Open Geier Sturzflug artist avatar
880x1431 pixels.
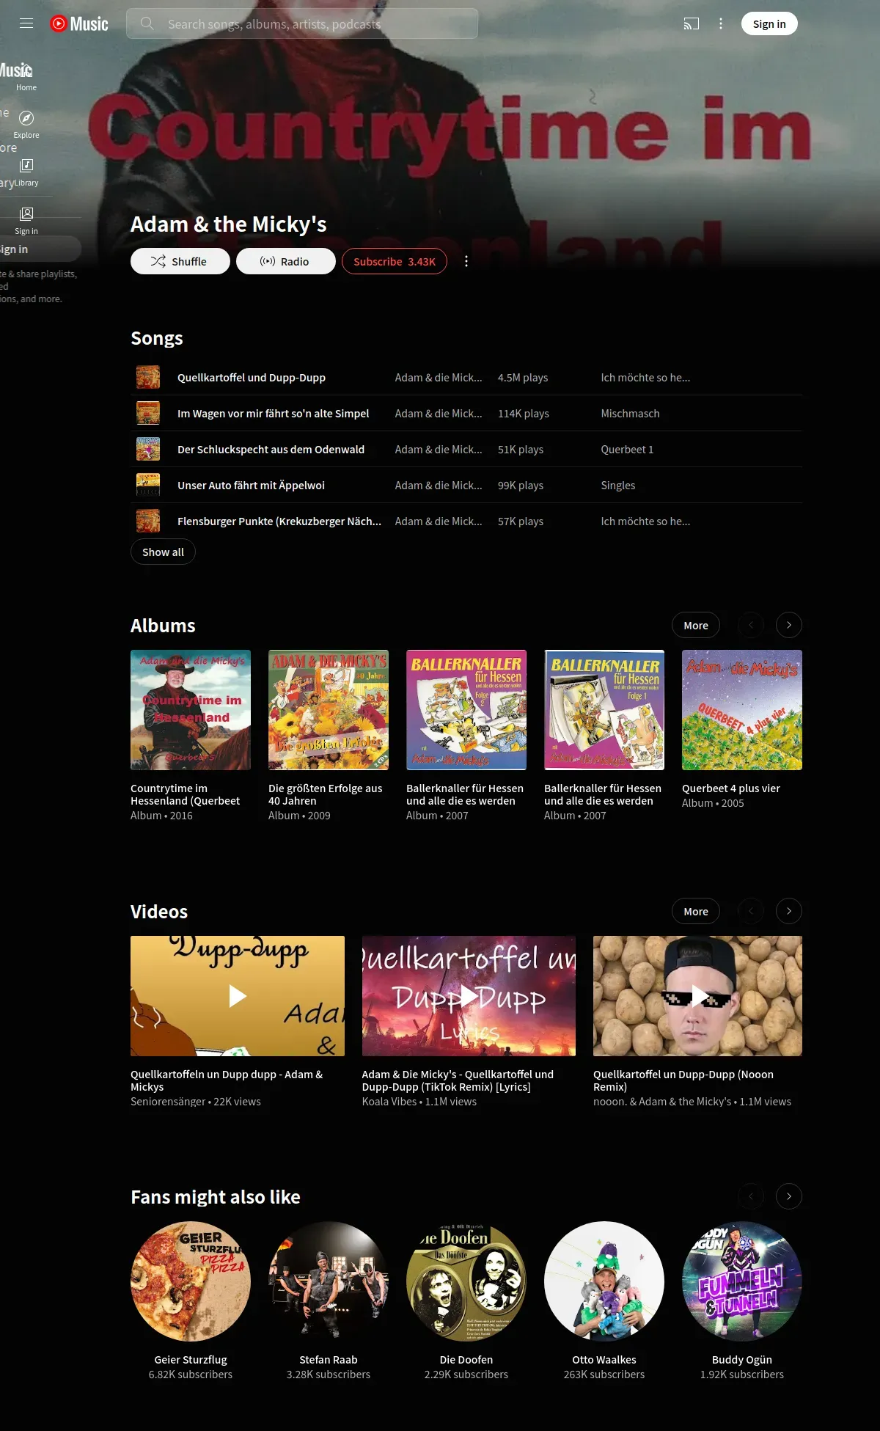coord(191,1281)
